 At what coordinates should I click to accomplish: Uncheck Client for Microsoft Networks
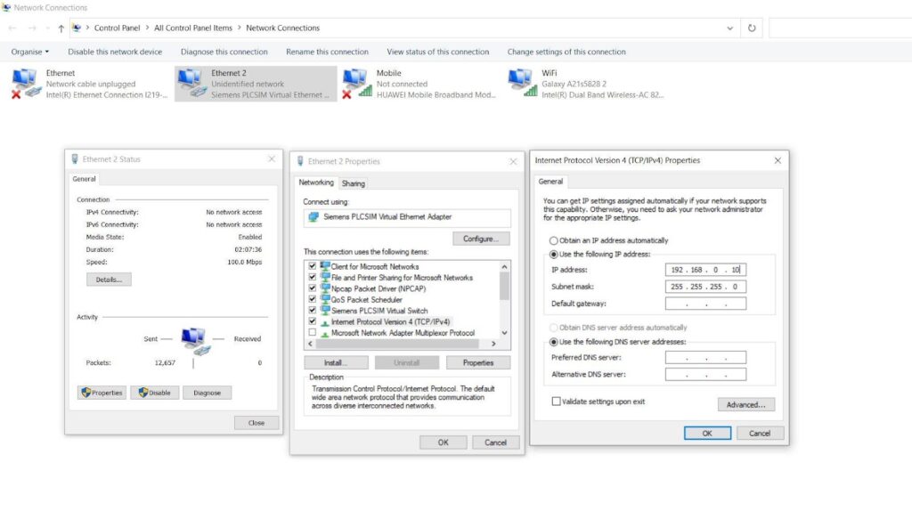pos(313,266)
